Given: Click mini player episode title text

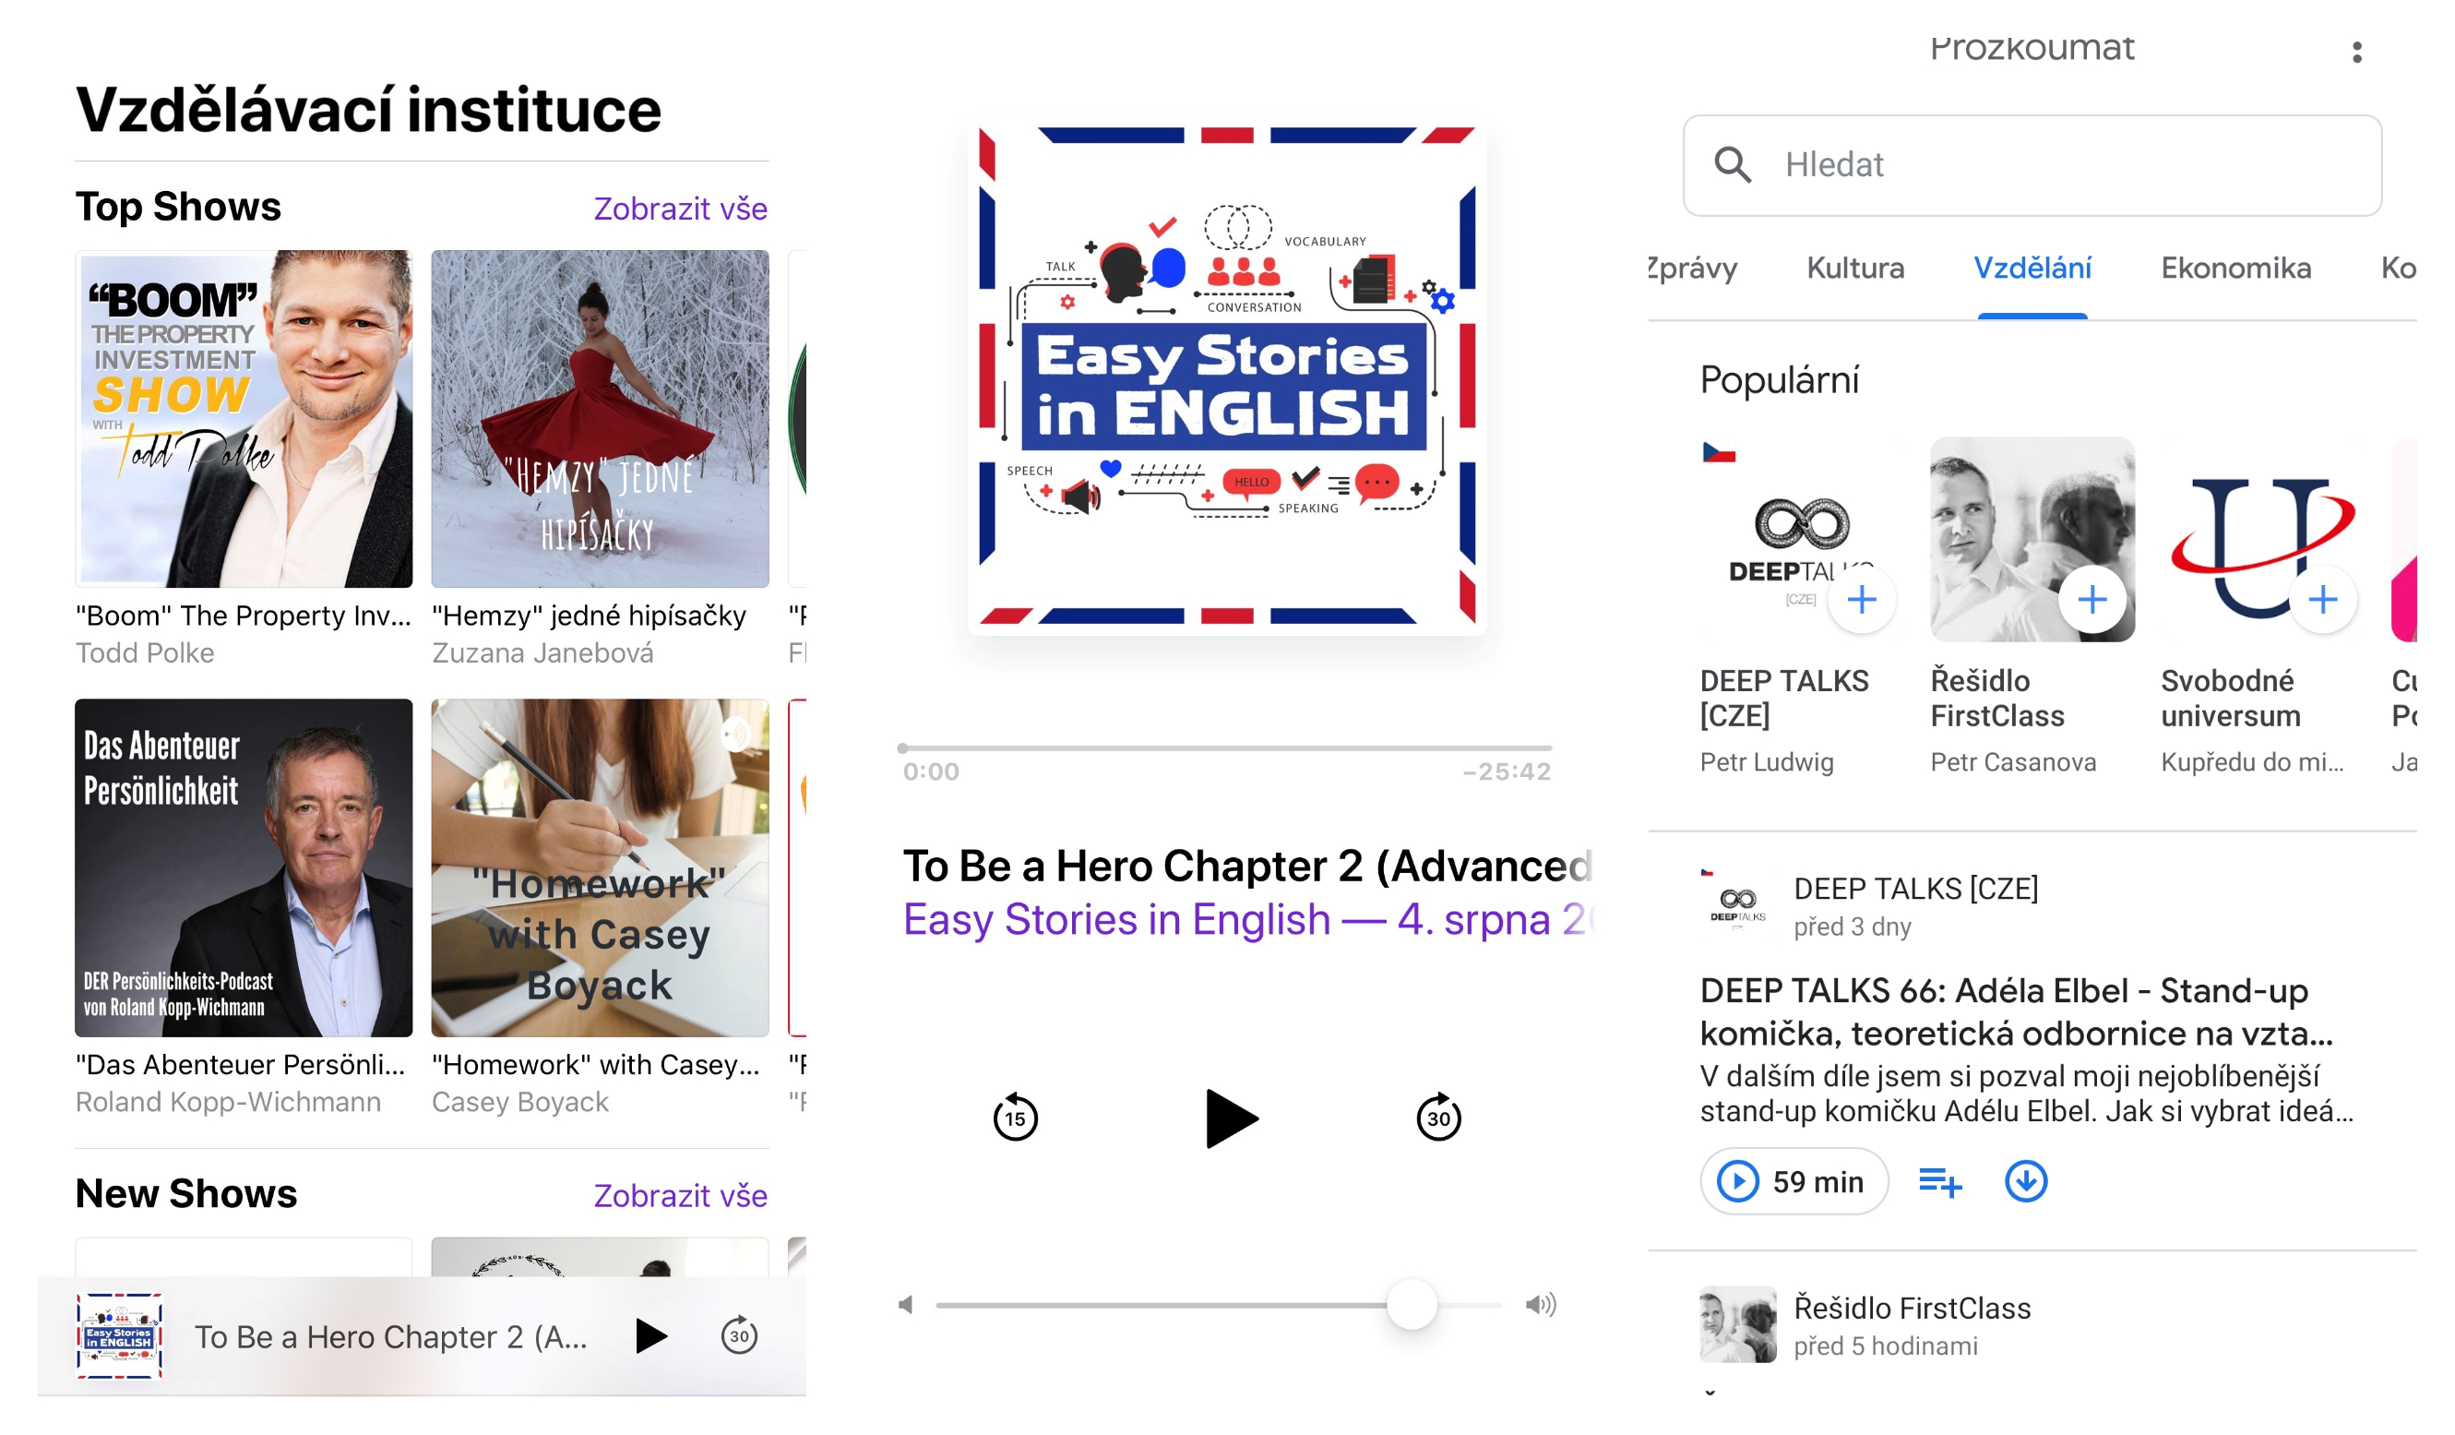Looking at the screenshot, I should pyautogui.click(x=390, y=1336).
